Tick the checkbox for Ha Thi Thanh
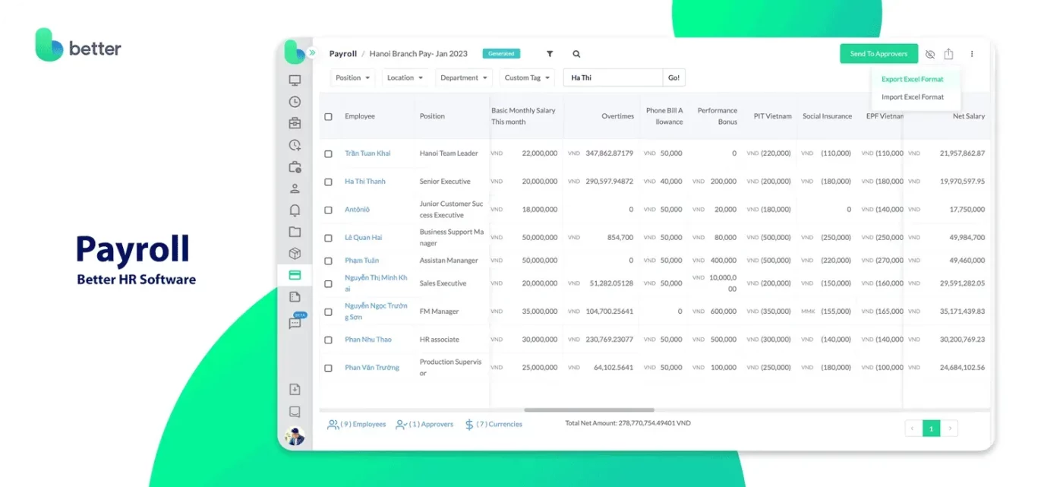Viewport: 1063px width, 487px height. [x=328, y=182]
